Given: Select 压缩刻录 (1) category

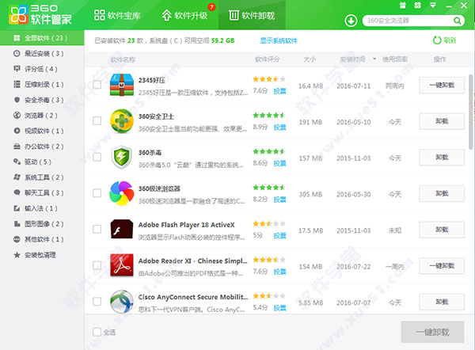Looking at the screenshot, I should click(x=42, y=85).
